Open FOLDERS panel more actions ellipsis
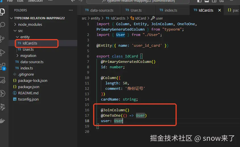Image resolution: width=240 pixels, height=147 pixels. point(71,10)
